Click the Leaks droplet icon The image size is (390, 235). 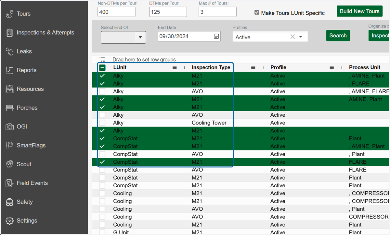coord(10,51)
